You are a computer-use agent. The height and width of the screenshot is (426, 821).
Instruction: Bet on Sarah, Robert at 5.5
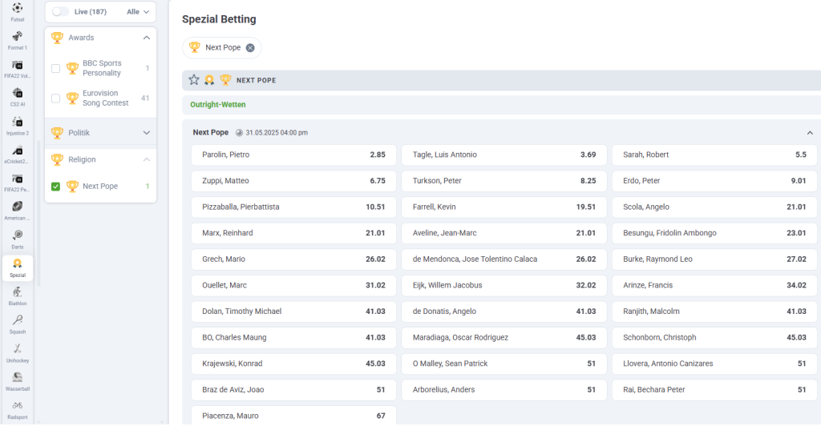pos(714,155)
